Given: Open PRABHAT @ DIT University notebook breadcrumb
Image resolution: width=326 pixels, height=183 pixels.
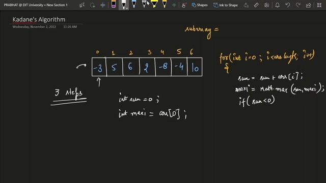Looking at the screenshot, I should click(23, 5).
